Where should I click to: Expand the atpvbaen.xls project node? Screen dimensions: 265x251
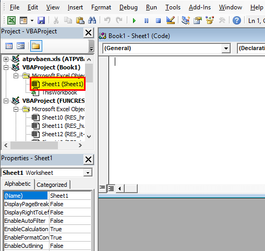click(x=6, y=59)
